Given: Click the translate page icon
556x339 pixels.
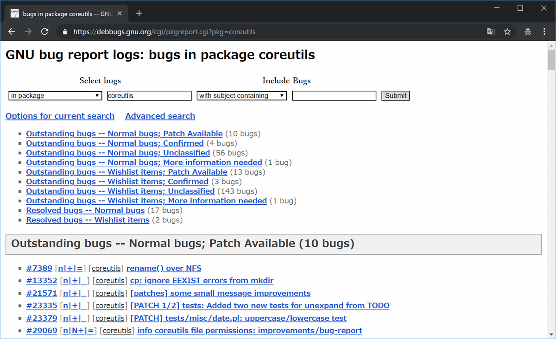Looking at the screenshot, I should (x=491, y=32).
